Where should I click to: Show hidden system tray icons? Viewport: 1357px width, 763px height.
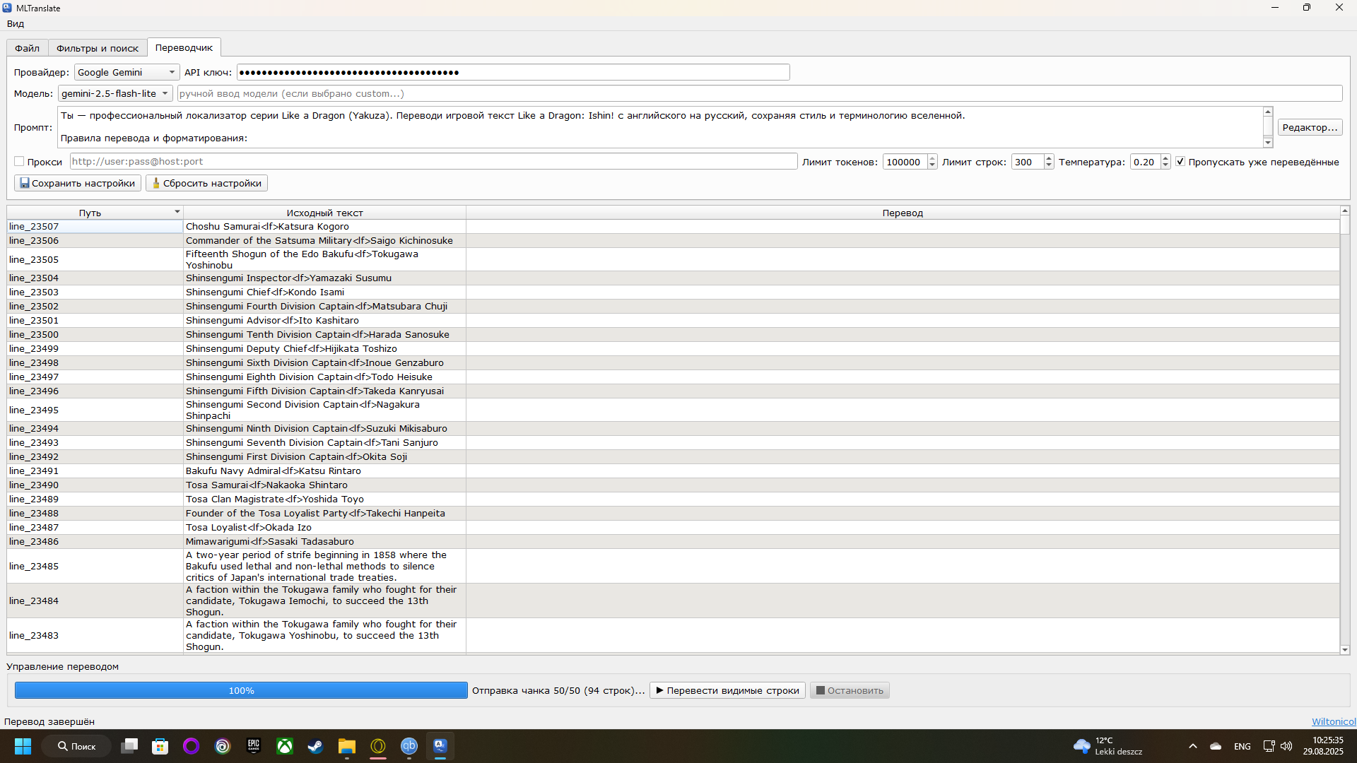pos(1193,746)
